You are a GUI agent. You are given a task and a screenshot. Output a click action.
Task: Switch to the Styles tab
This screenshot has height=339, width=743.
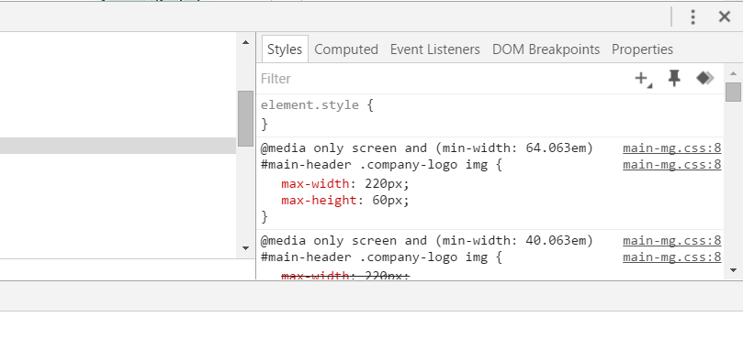point(285,49)
